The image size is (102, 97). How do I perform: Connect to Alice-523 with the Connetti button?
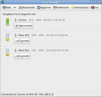tap(22, 56)
